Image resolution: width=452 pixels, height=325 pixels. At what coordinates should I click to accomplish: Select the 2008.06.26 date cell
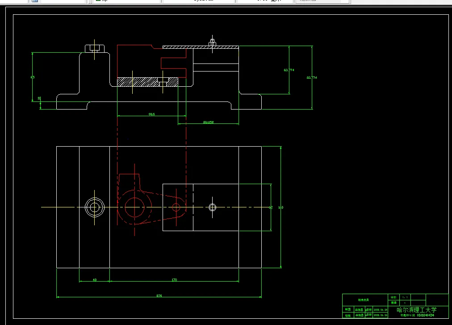(x=381, y=315)
